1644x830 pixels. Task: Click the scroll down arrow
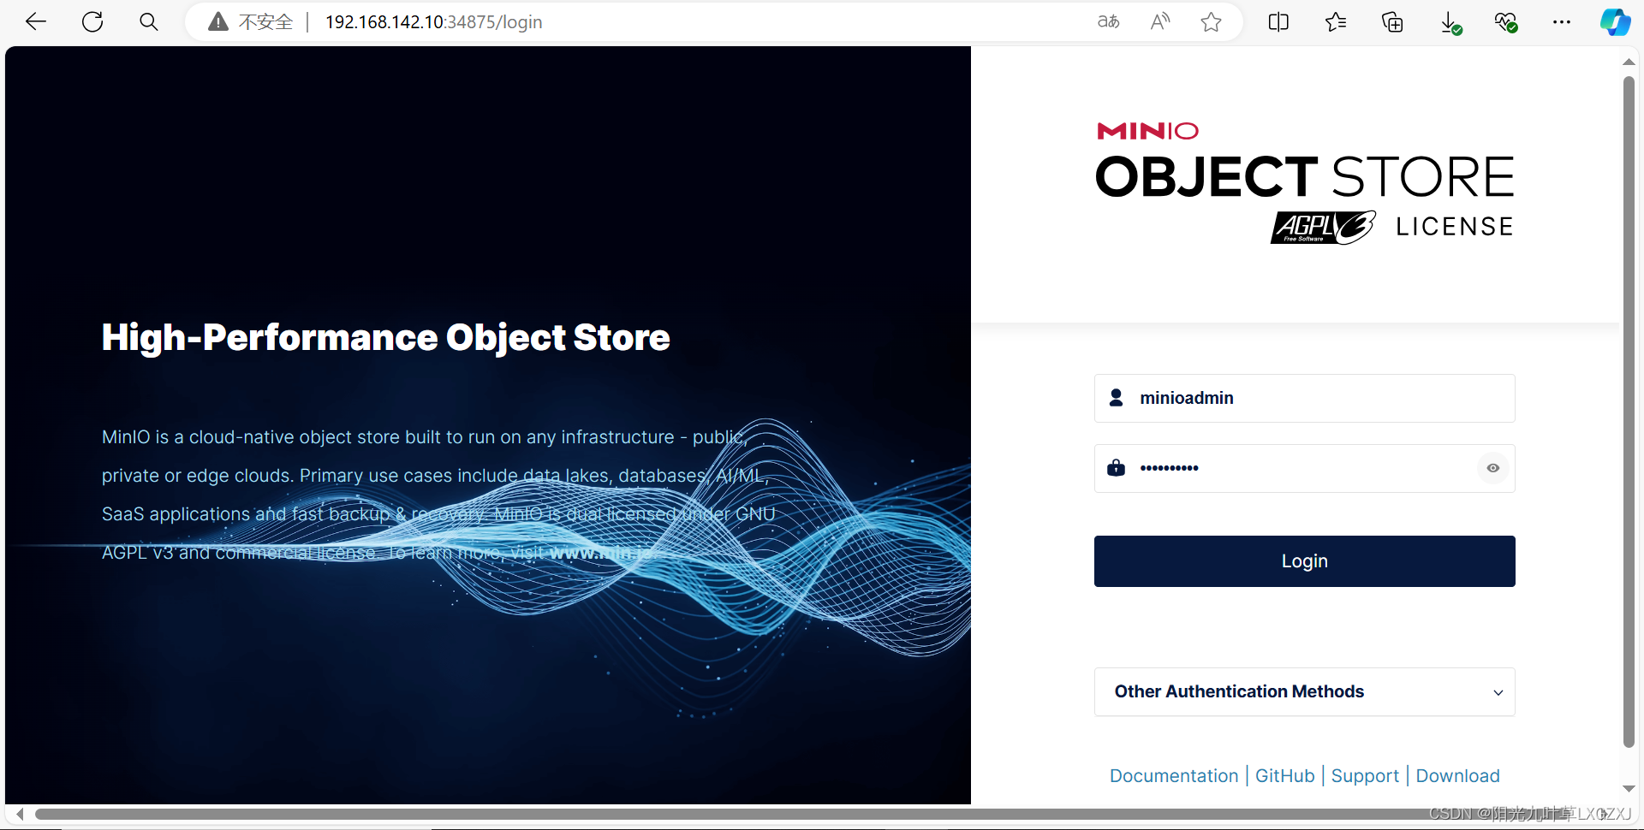click(x=1629, y=788)
